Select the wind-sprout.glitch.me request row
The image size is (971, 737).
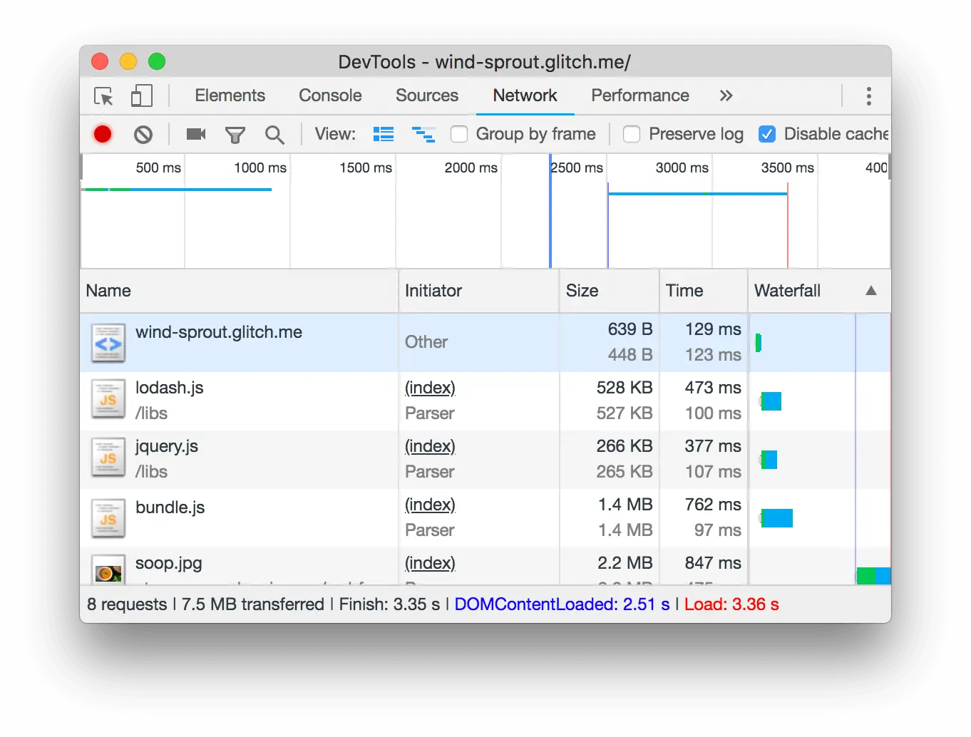click(x=485, y=343)
